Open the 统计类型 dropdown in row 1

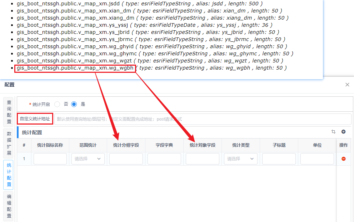[241, 159]
